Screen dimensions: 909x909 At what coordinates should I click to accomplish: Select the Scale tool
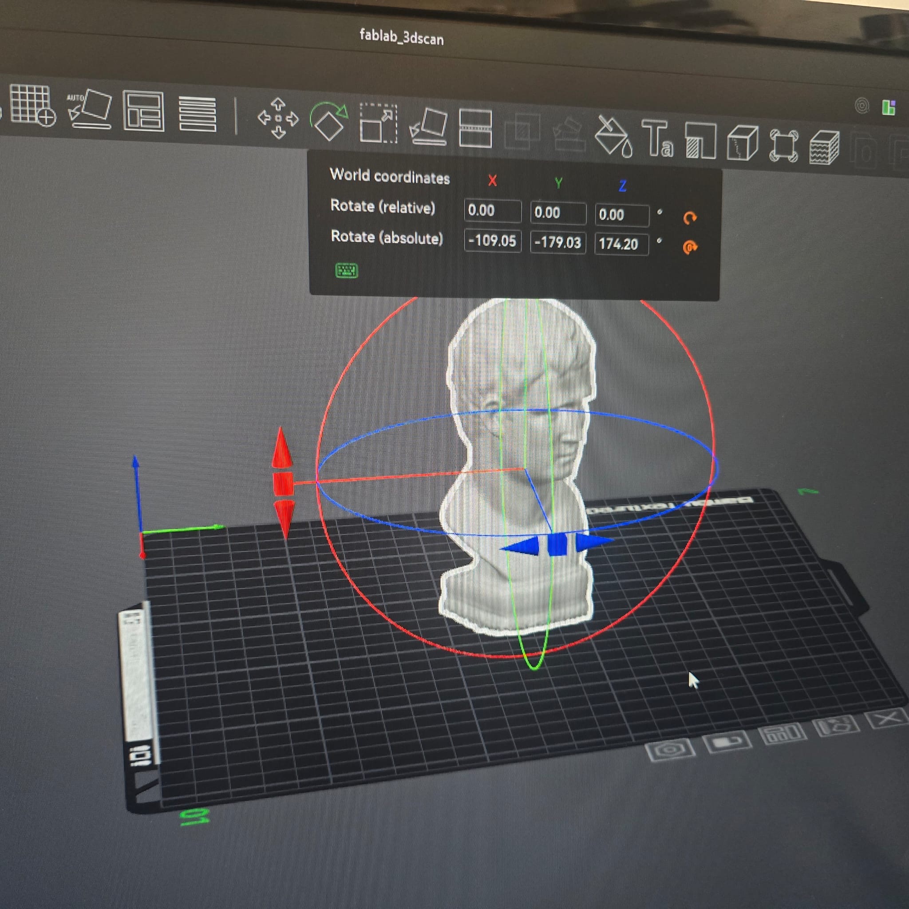(378, 124)
